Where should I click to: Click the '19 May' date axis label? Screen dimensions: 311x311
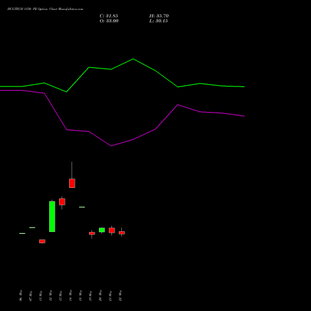tap(90, 295)
